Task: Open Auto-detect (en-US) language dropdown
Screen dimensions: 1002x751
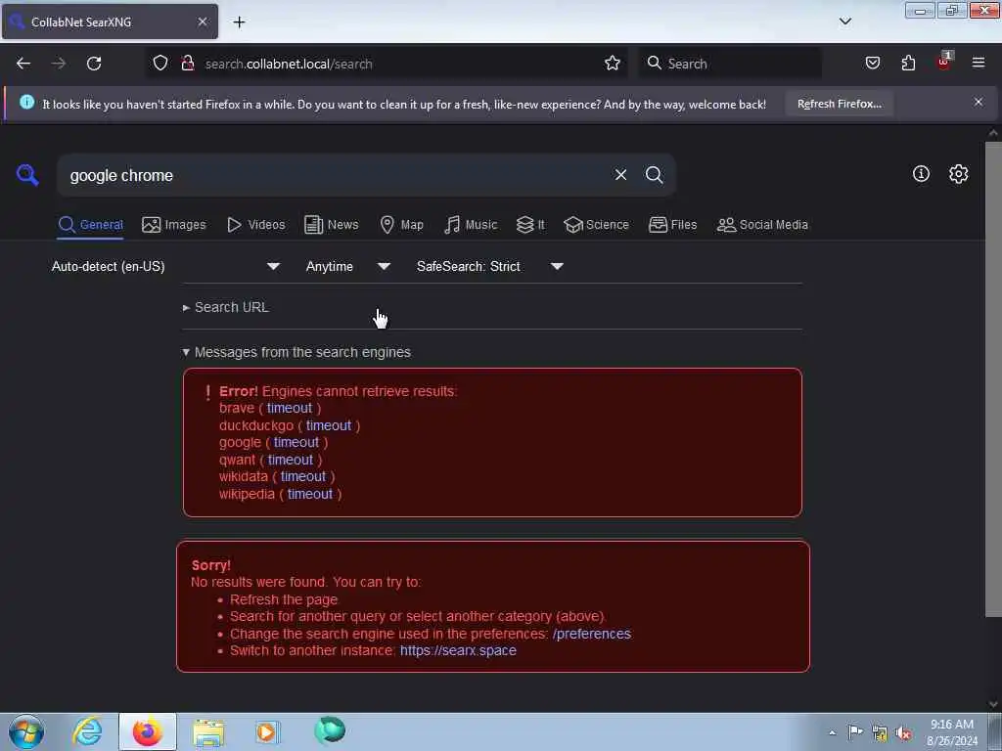Action: click(165, 266)
